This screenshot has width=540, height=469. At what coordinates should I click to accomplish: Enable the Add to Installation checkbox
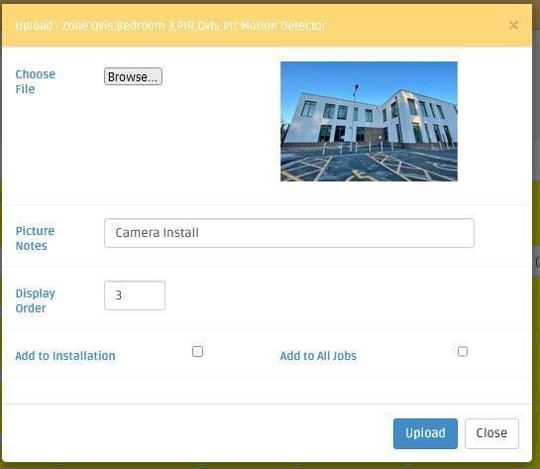[197, 351]
